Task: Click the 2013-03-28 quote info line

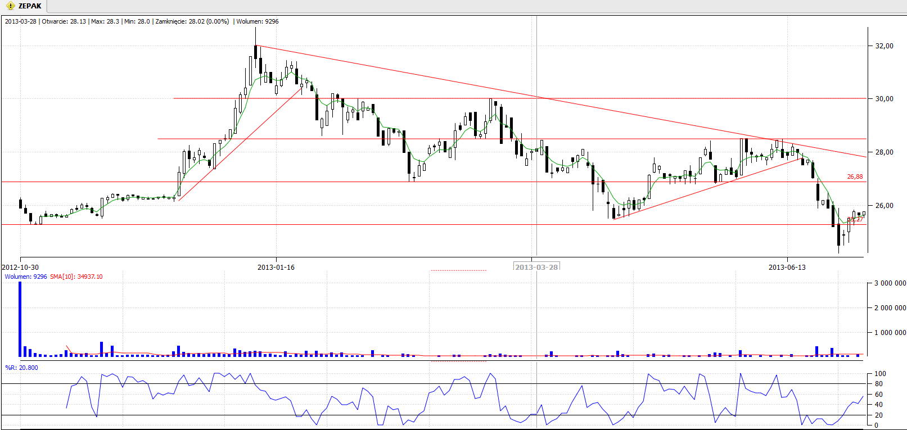Action: [142, 21]
